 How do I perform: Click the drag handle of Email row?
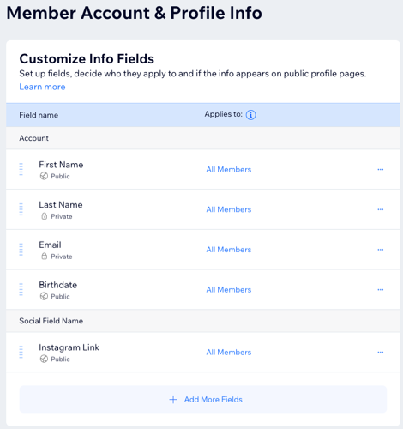pos(21,249)
